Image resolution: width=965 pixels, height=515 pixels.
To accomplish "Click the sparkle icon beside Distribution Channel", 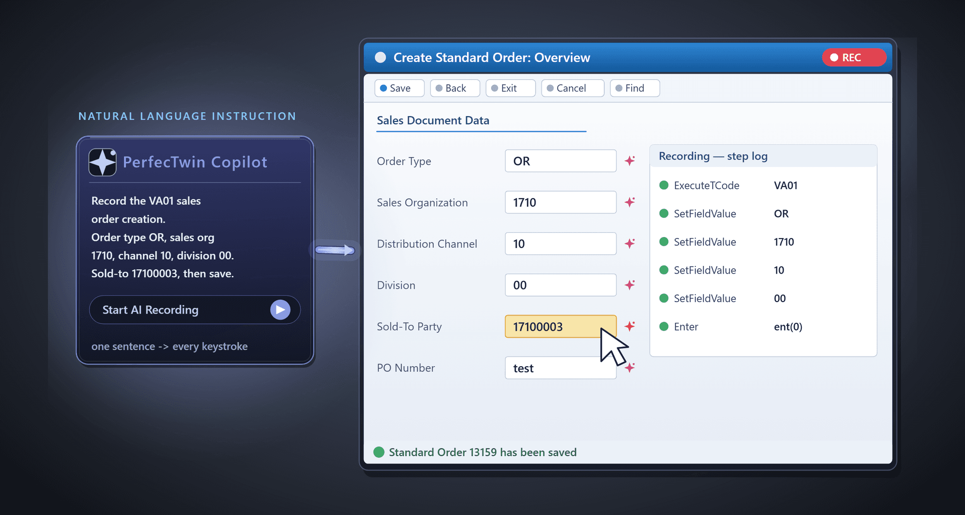I will 630,243.
